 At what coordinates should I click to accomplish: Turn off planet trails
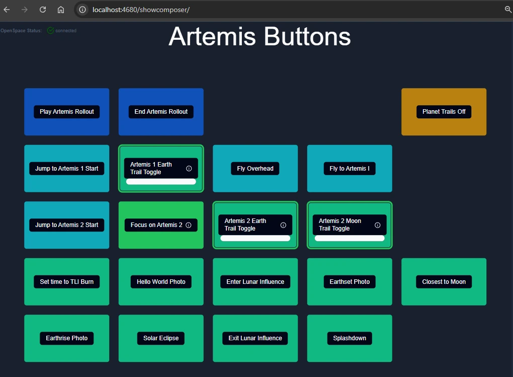click(x=444, y=112)
